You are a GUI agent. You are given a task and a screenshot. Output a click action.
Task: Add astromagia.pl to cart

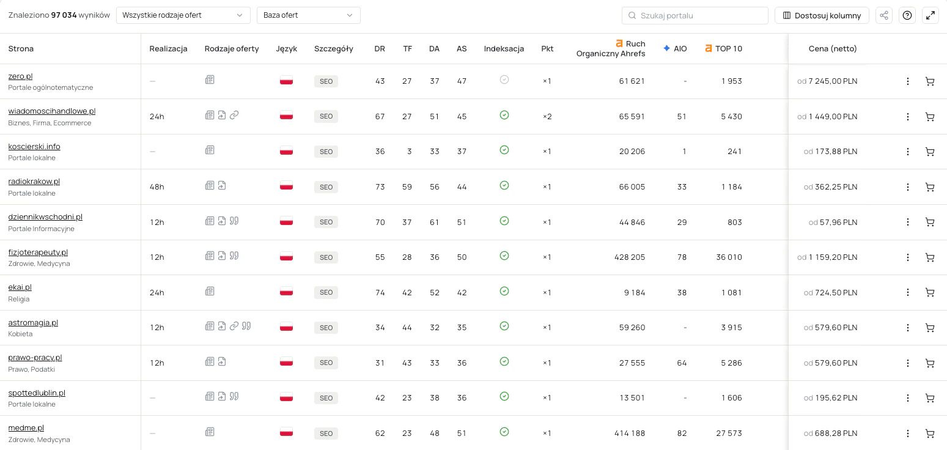[930, 328]
